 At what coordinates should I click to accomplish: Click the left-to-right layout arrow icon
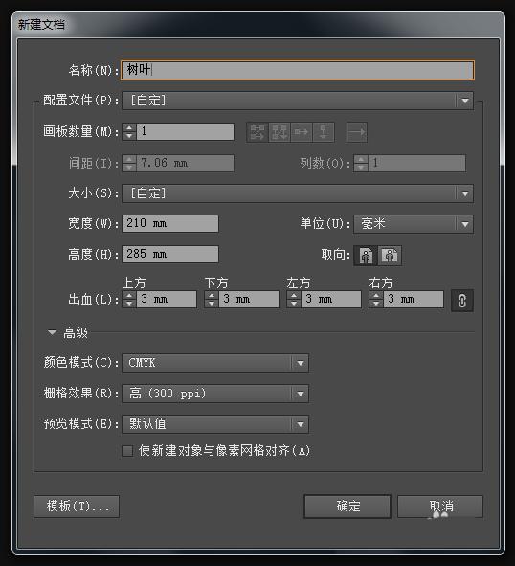tap(357, 132)
